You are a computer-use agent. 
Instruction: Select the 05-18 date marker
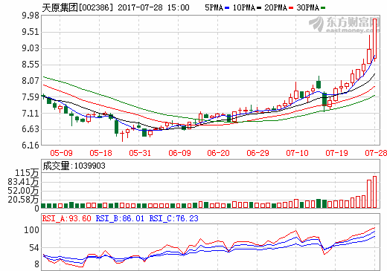pos(100,153)
